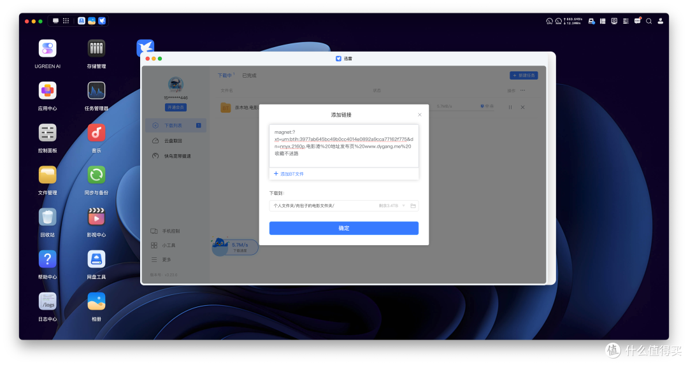This screenshot has width=688, height=365.
Task: Open 影视中心 video center icon
Action: 96,217
